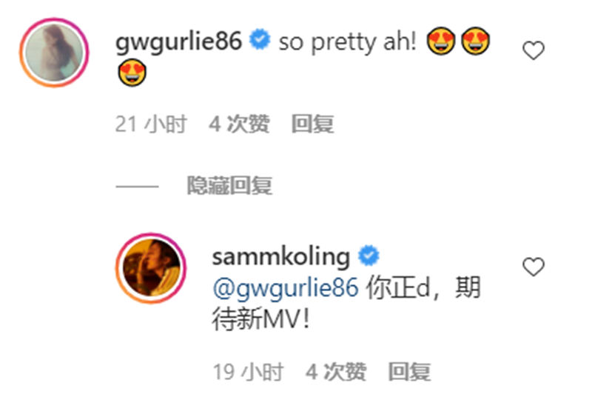The image size is (592, 397).
Task: Reply to gwgurlie86's comment using 回复
Action: (312, 124)
